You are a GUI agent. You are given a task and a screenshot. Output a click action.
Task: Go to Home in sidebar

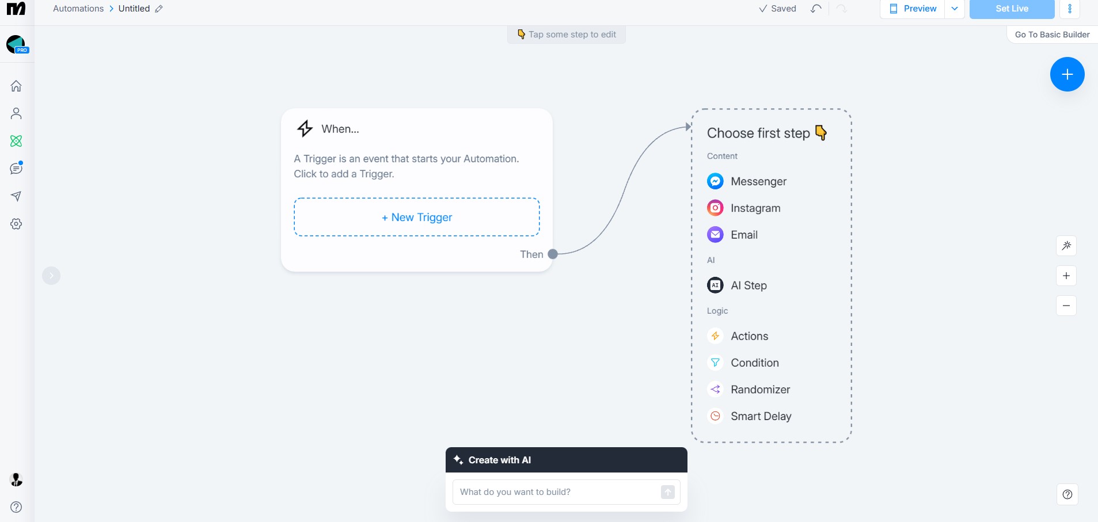click(x=16, y=86)
